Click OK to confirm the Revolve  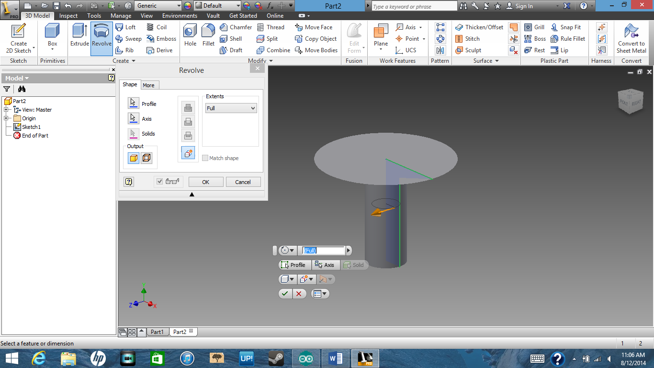(x=205, y=182)
